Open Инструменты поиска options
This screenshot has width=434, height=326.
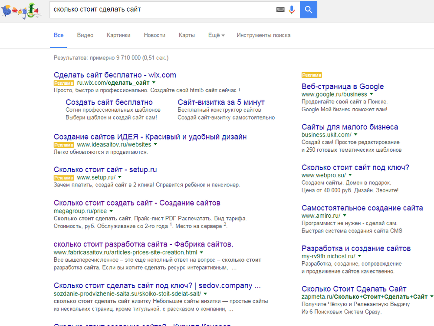coord(263,35)
